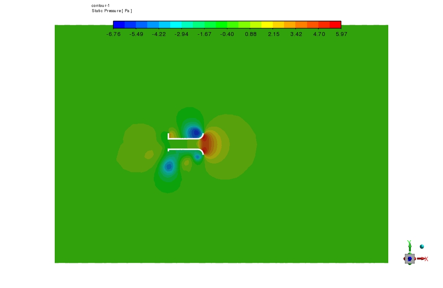Click the -0.40 legend value
Screen dimensions: 443x288
pyautogui.click(x=227, y=34)
